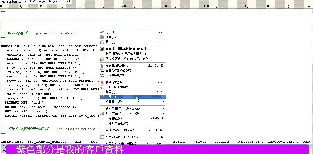
Task: Expand 建立書籤 submenu
Action: coord(132,109)
